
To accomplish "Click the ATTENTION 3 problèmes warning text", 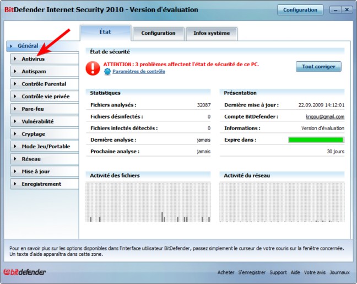I will 181,65.
